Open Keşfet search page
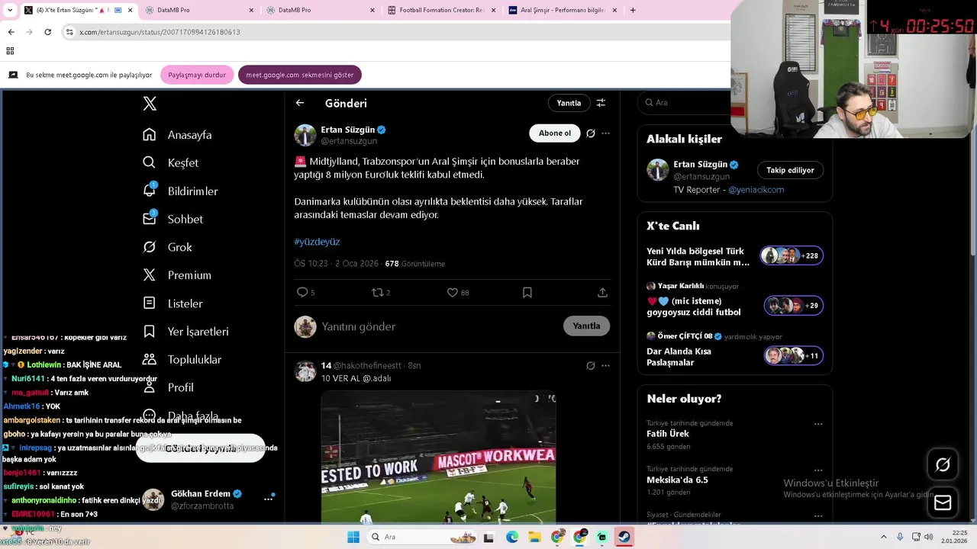Image resolution: width=977 pixels, height=549 pixels. [x=170, y=162]
